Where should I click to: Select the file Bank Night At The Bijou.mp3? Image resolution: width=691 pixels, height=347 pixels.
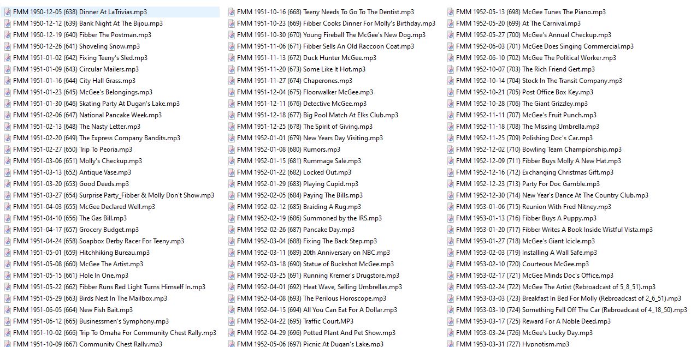(87, 23)
